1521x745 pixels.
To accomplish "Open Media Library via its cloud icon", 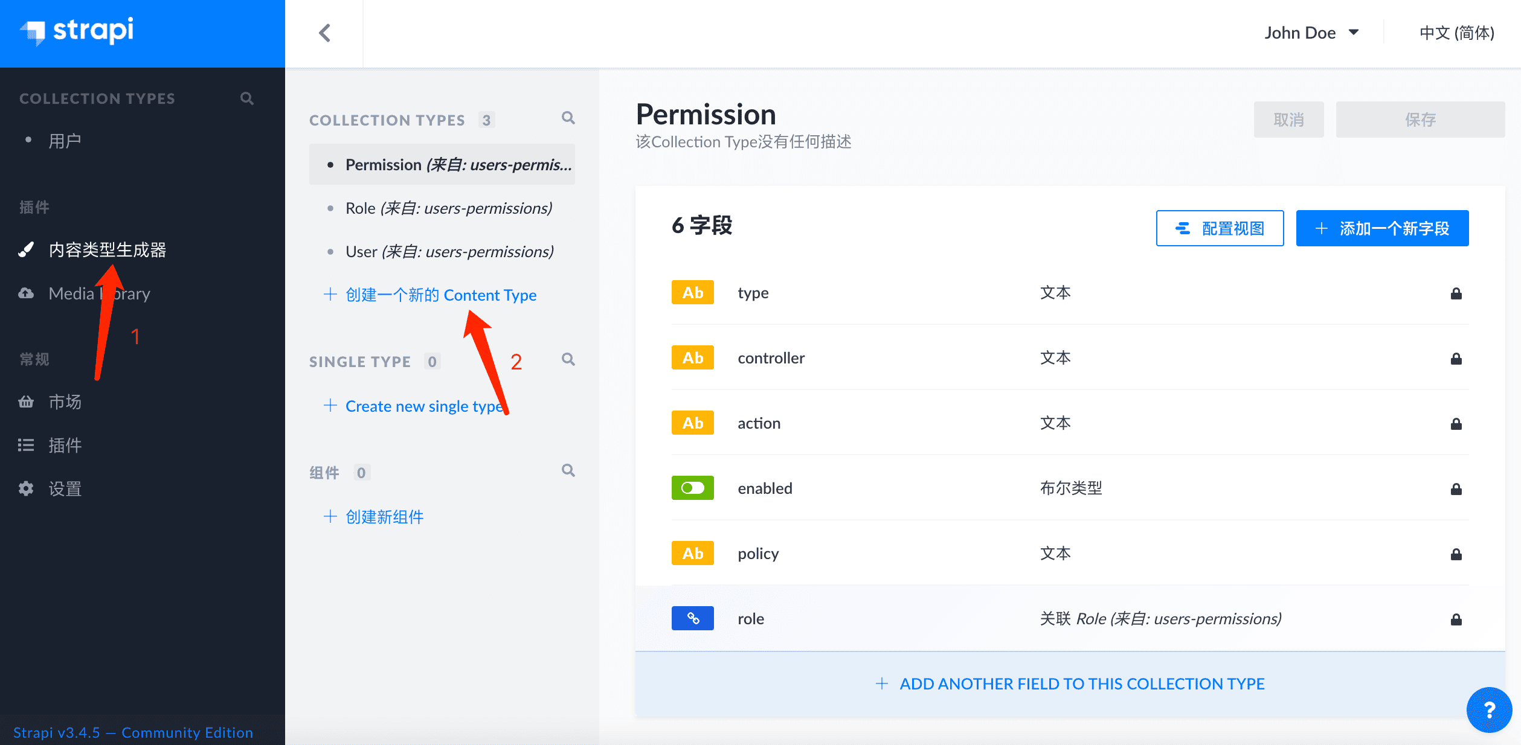I will 26,293.
